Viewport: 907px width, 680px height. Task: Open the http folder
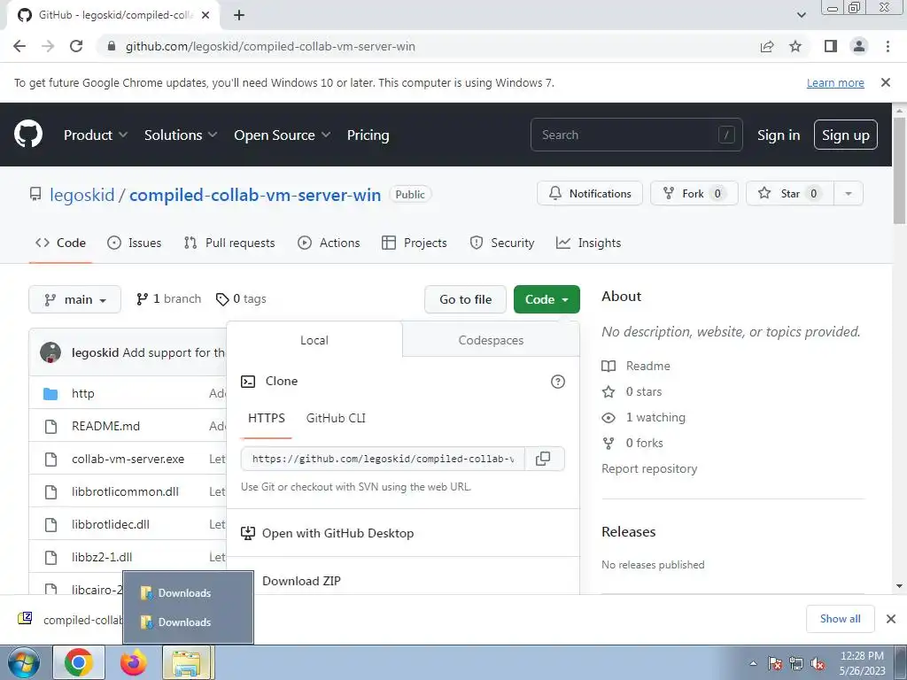(82, 393)
